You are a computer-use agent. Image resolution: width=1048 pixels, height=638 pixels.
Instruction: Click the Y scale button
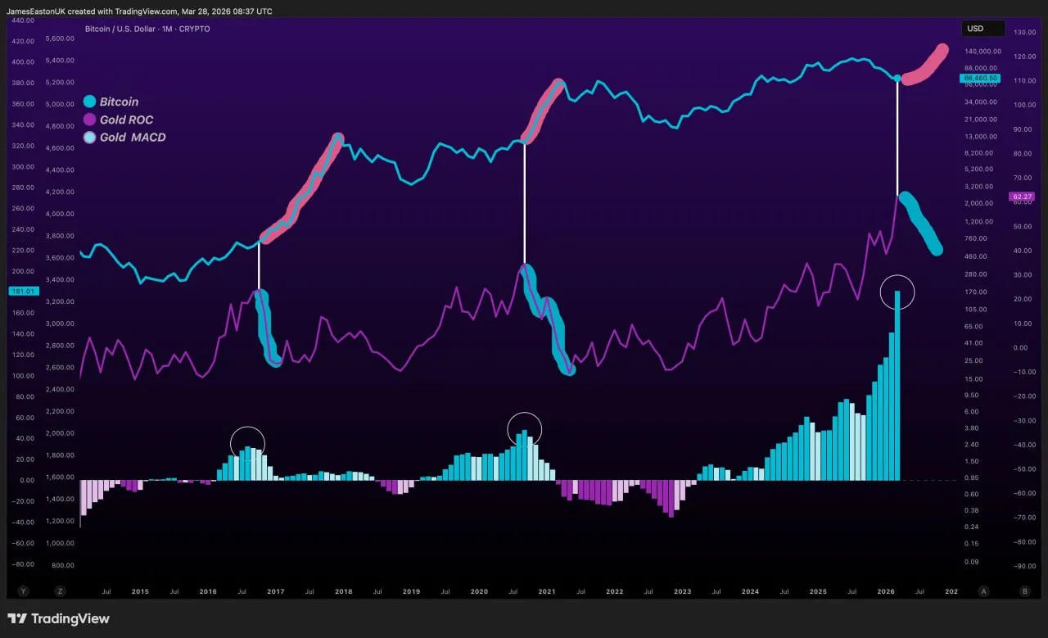click(23, 591)
